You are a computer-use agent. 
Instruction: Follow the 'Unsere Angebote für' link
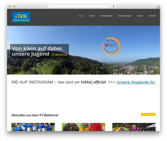click(x=136, y=82)
